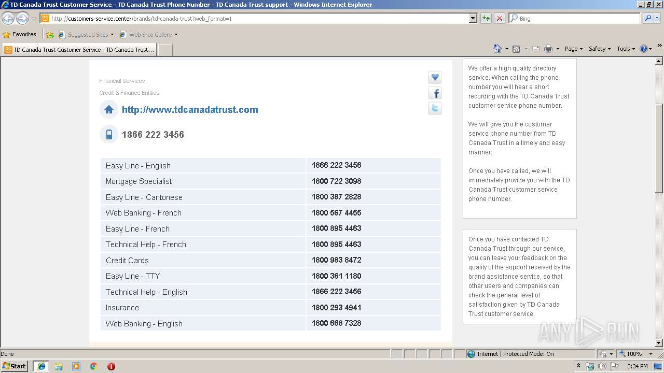Open the zoom level dropdown arrow
This screenshot has width=664, height=373.
tap(651, 354)
